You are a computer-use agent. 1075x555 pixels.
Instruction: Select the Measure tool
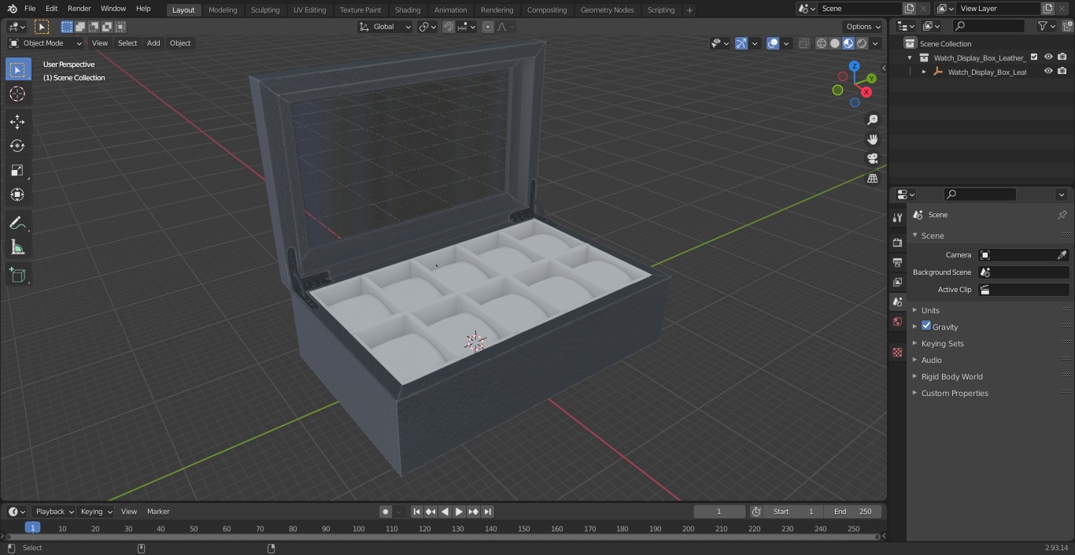pyautogui.click(x=17, y=248)
